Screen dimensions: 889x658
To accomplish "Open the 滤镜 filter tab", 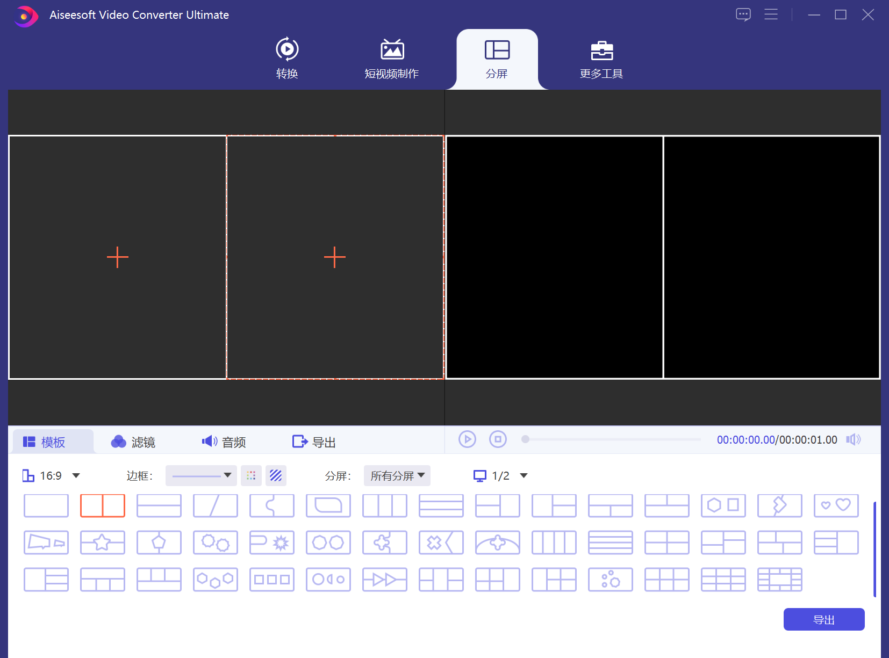I will pyautogui.click(x=133, y=442).
